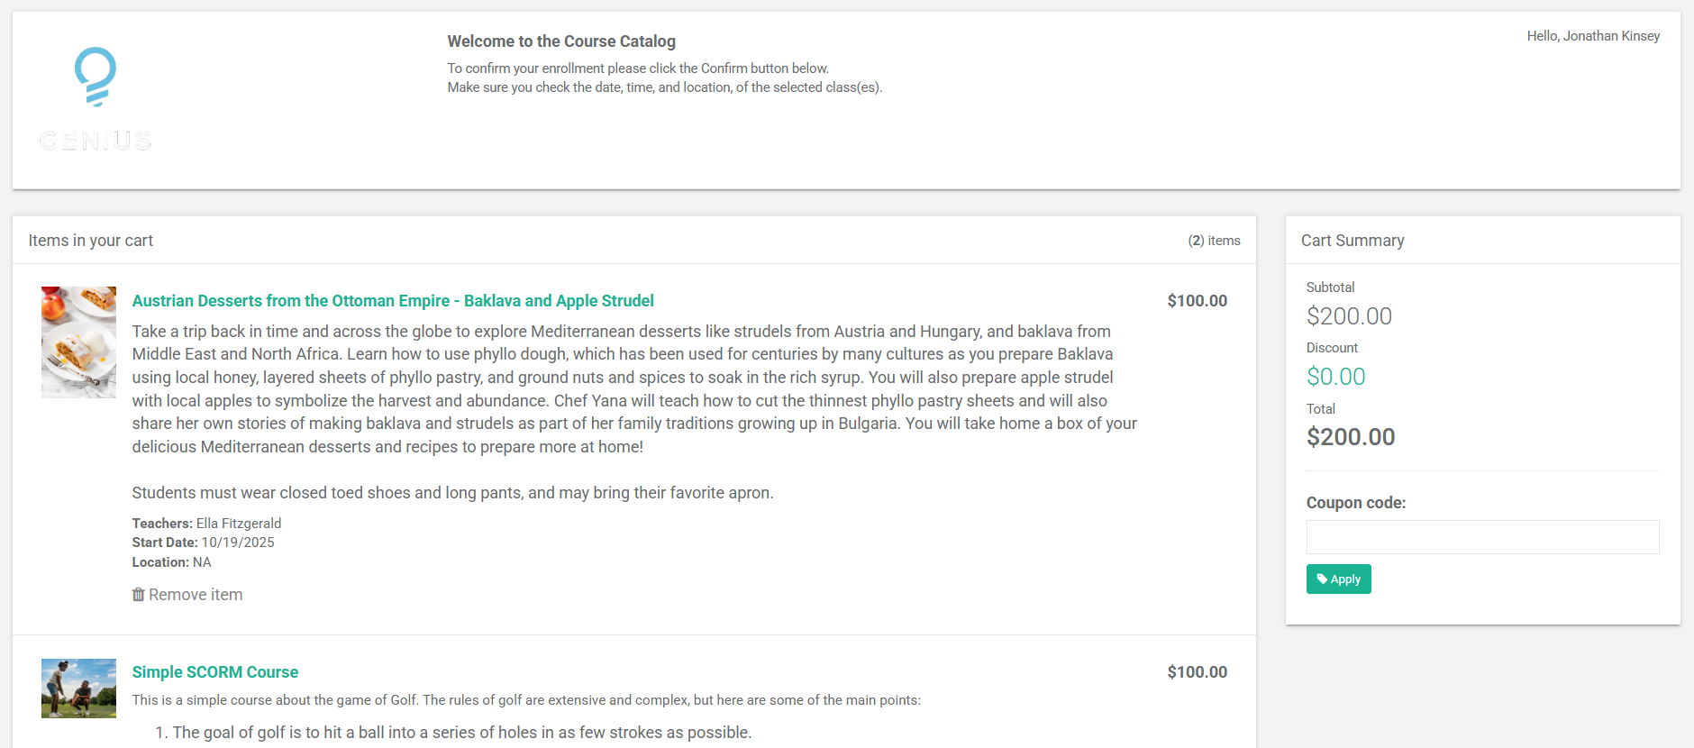Click the Items in your cart heading
This screenshot has width=1694, height=748.
coord(91,241)
